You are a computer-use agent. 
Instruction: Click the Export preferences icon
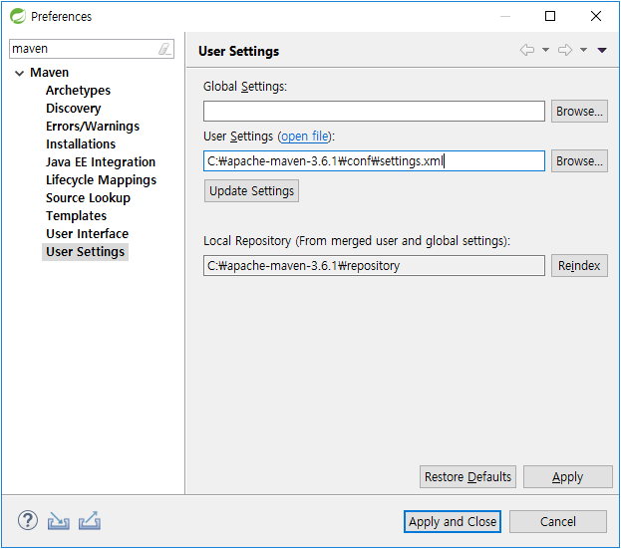pos(90,521)
